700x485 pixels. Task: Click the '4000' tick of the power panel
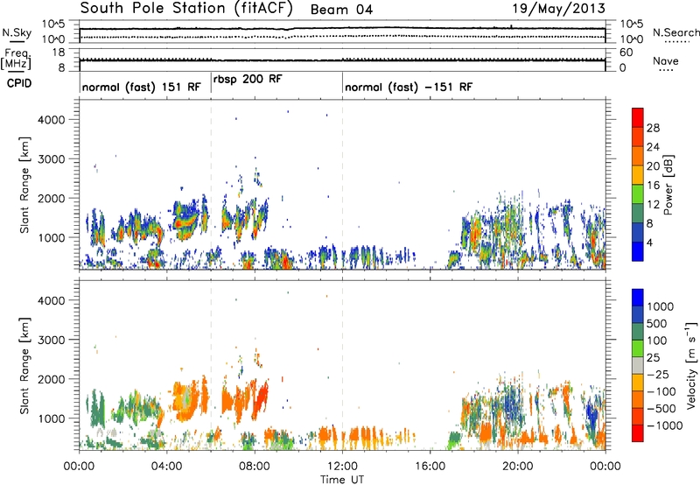tap(52, 120)
